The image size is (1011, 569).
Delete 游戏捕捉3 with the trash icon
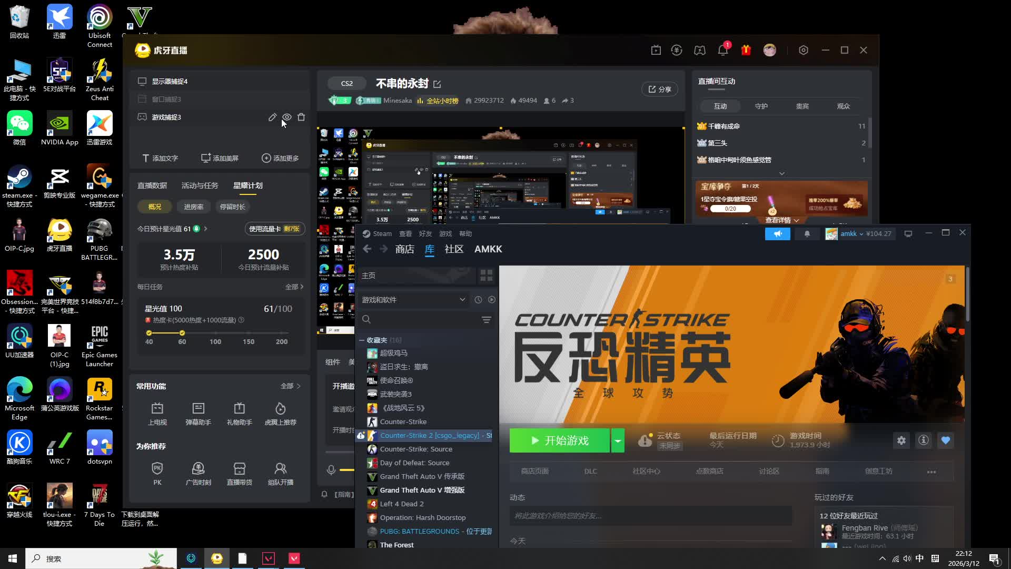(301, 117)
